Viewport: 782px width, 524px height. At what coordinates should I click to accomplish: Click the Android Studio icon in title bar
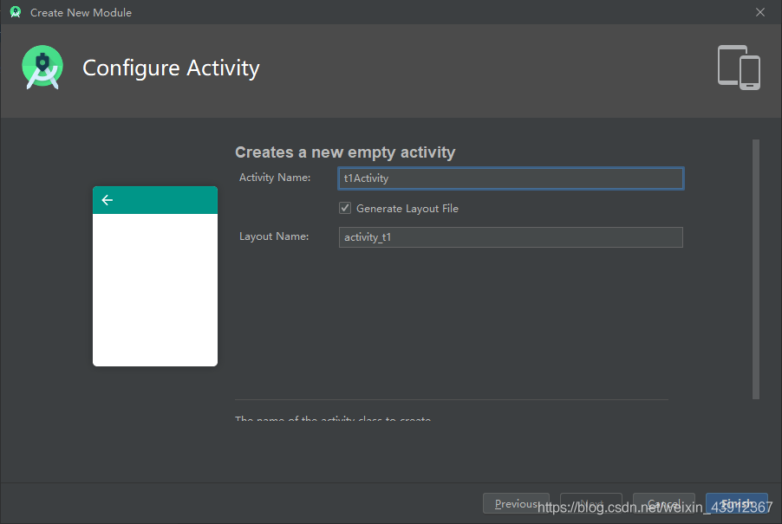coord(15,12)
